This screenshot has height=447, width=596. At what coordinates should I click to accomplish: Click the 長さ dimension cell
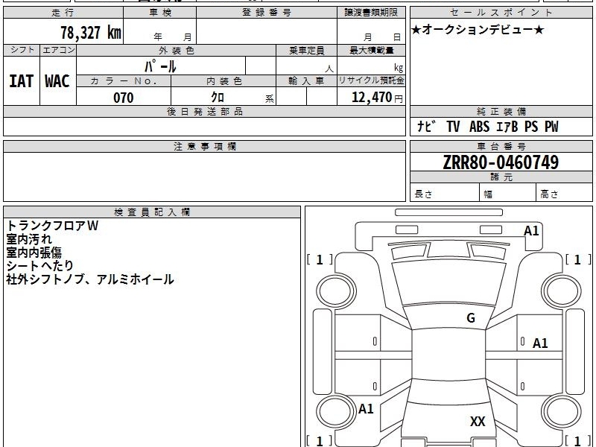(x=445, y=194)
